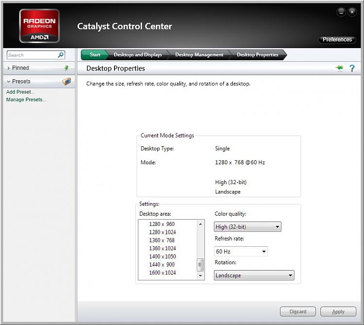
Task: Click the desktop area list down arrow
Action: click(x=200, y=275)
